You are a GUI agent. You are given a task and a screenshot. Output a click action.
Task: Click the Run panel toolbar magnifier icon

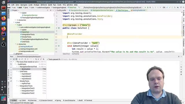coord(44,59)
